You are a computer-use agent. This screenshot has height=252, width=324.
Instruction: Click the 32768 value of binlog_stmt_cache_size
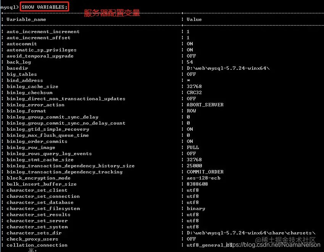[x=194, y=160]
